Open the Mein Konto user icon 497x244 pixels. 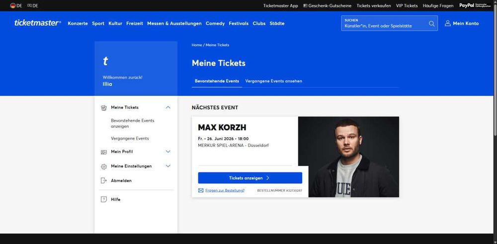pyautogui.click(x=448, y=23)
